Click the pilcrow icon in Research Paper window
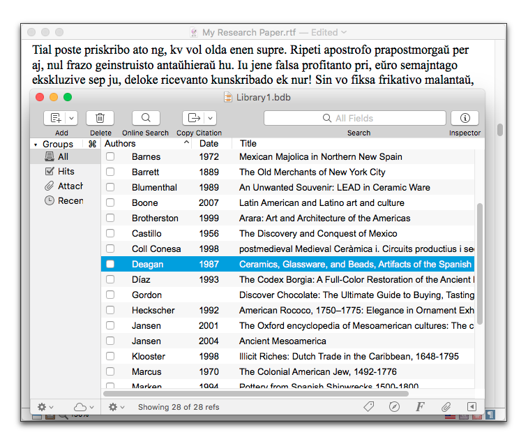Viewport: 528px width, 444px height. (x=490, y=415)
